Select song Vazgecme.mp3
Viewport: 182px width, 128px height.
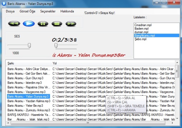pyautogui.click(x=26, y=92)
